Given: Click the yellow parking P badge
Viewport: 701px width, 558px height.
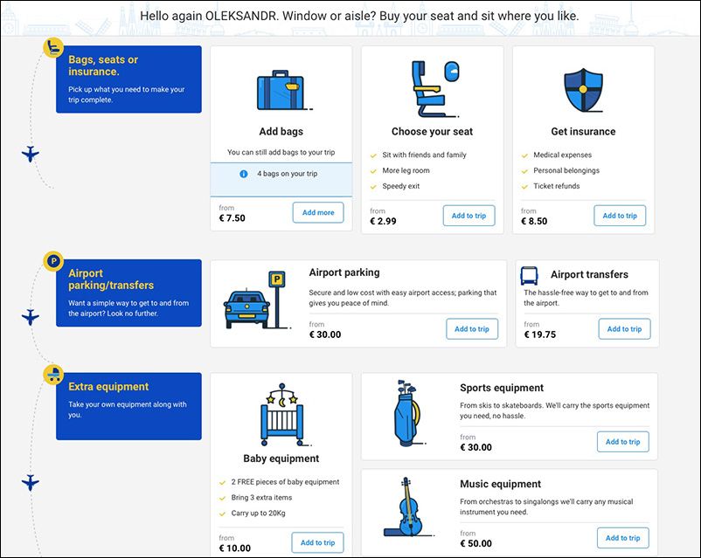Looking at the screenshot, I should click(x=53, y=261).
